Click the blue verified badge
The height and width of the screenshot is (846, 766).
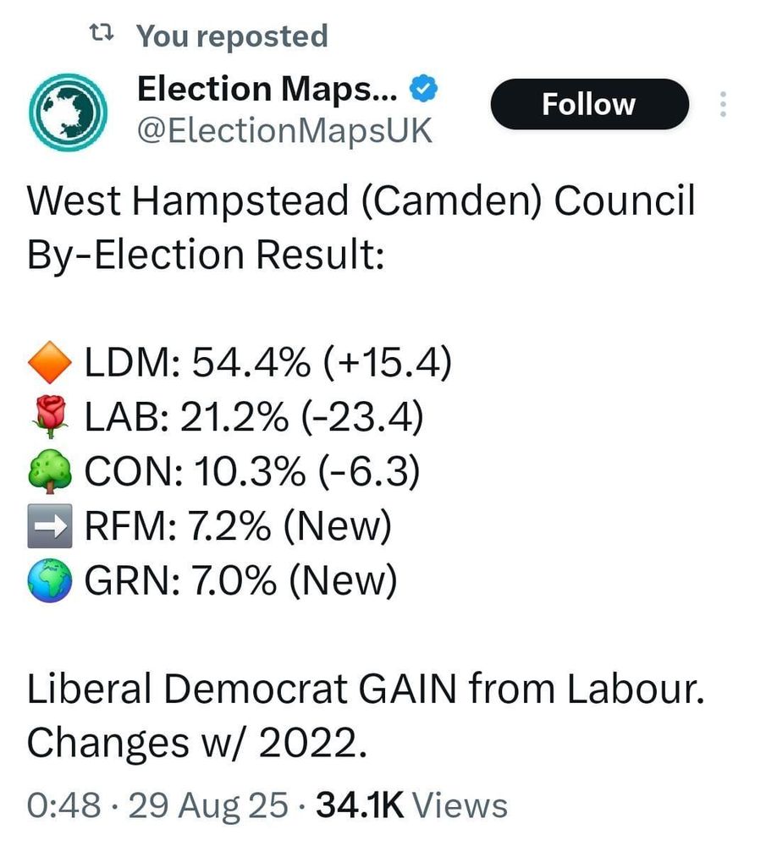tap(424, 87)
